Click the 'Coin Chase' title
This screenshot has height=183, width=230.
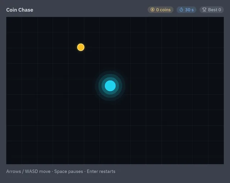click(20, 10)
